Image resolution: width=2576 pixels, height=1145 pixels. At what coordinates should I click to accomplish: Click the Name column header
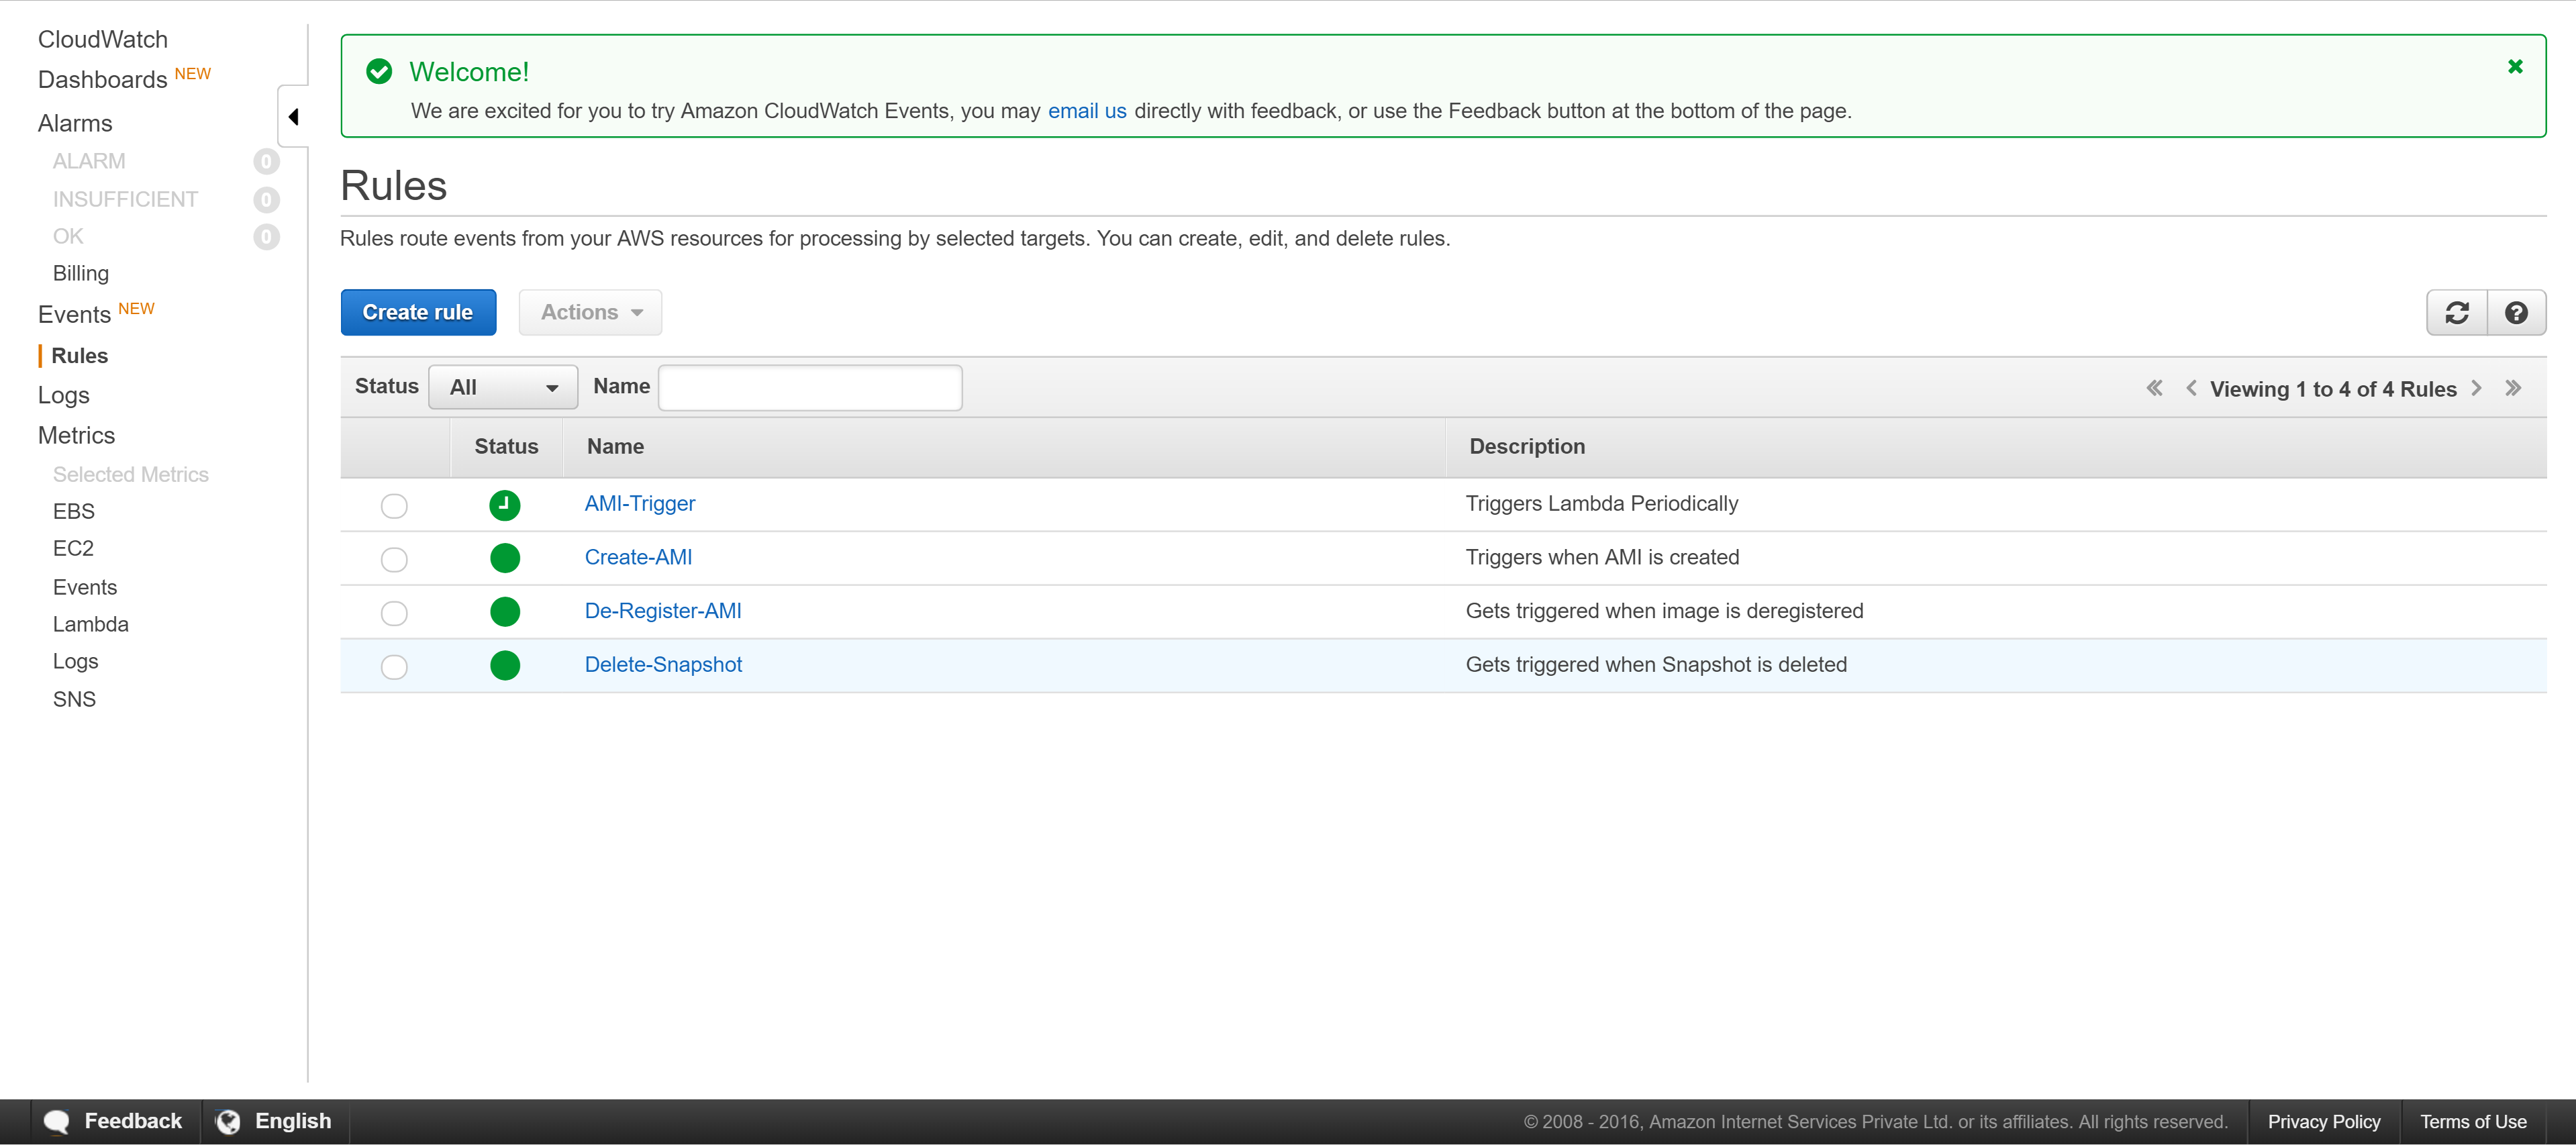(x=615, y=447)
